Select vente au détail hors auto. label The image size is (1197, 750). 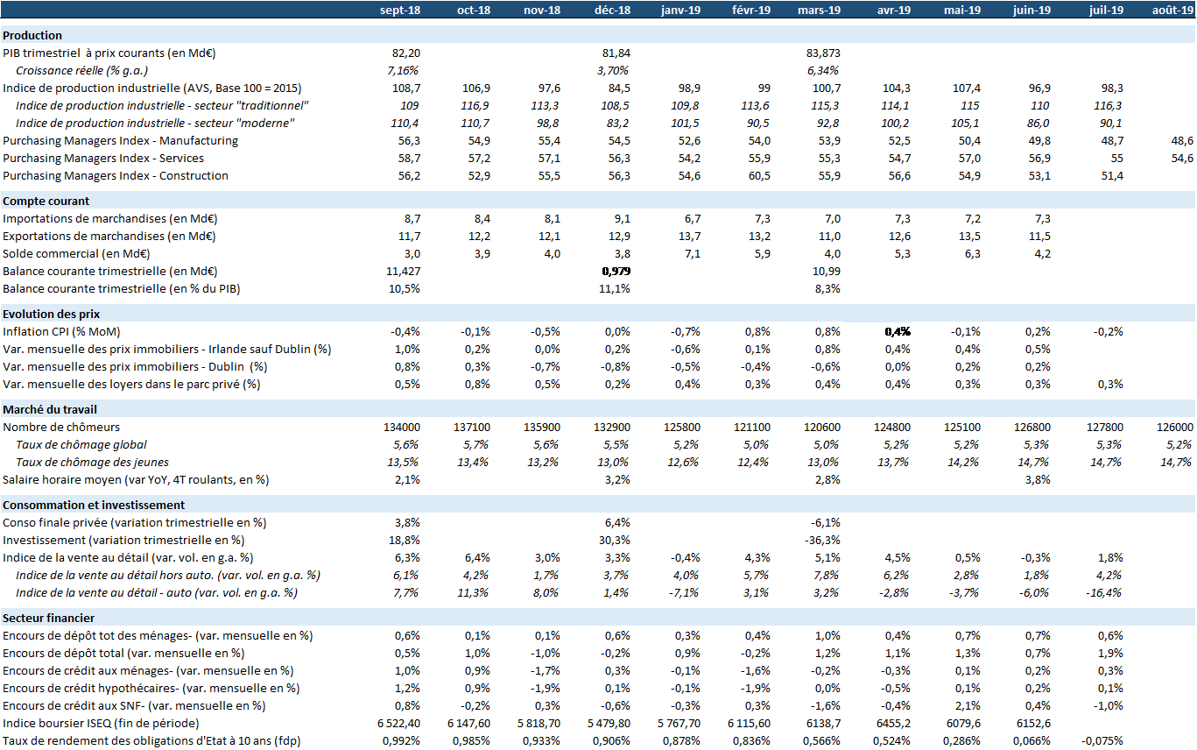tap(168, 576)
